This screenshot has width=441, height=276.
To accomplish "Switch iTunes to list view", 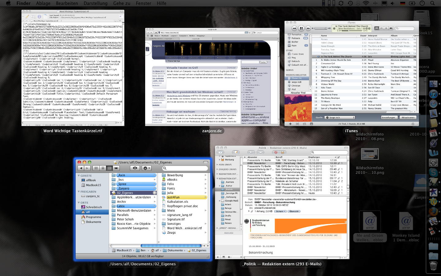I will 377,28.
